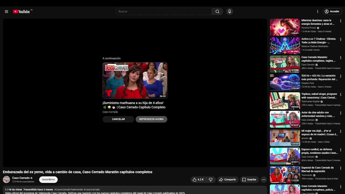Viewport: 345px width, 194px height.
Task: Cancel the upcoming autoplay video
Action: click(x=118, y=119)
